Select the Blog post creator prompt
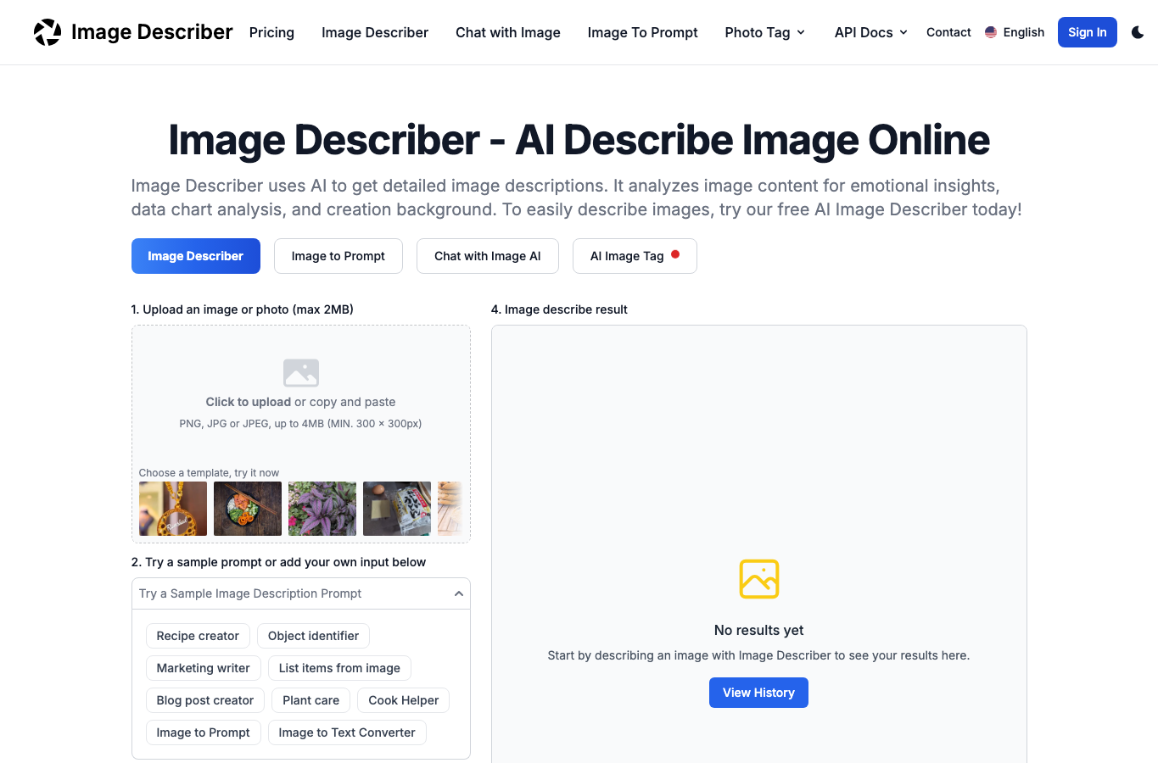1158x763 pixels. click(205, 700)
